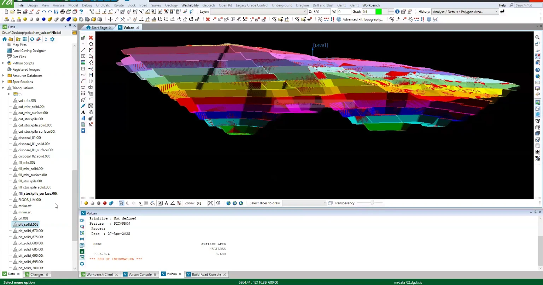Open the Layer dropdown
543x285 pixels.
(305, 12)
